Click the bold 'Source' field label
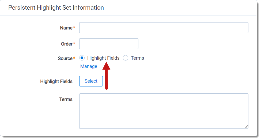261x140 pixels. 65,58
